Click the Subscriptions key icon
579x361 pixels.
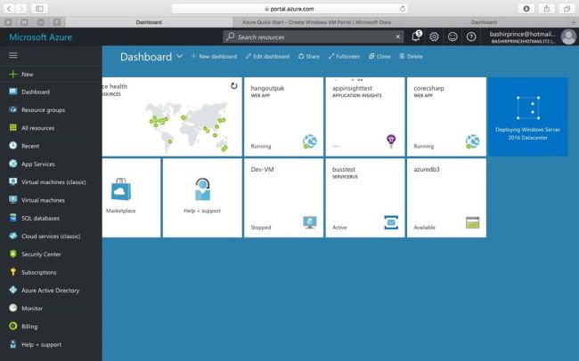[x=13, y=272]
